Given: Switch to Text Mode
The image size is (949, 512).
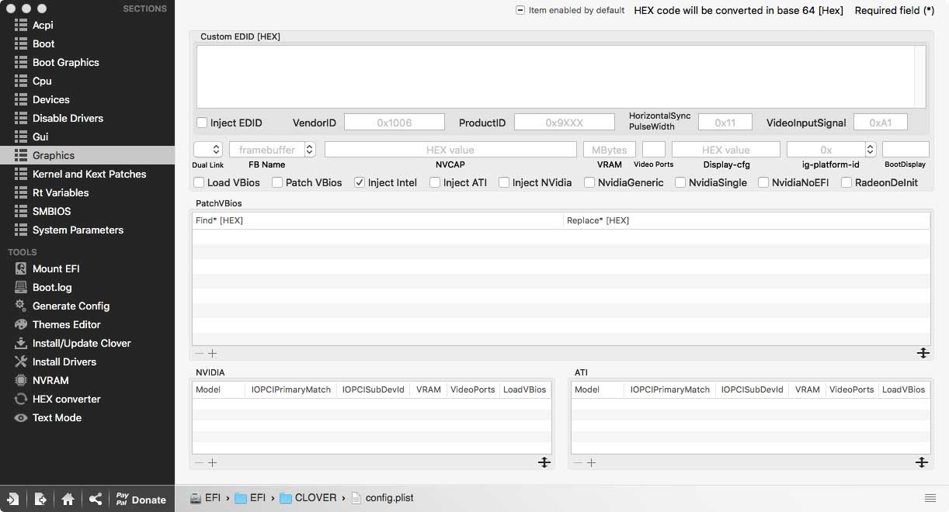Looking at the screenshot, I should (57, 417).
